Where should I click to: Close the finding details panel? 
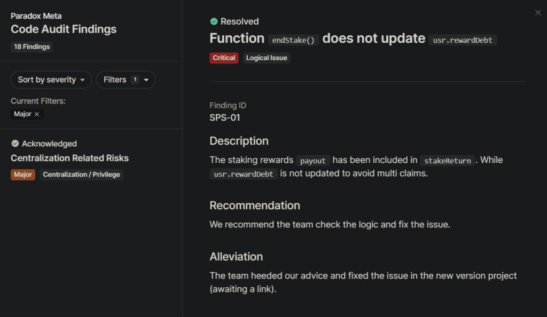(537, 12)
